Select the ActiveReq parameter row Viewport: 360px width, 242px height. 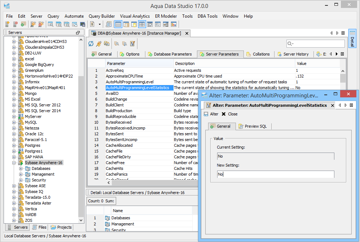[x=214, y=70]
